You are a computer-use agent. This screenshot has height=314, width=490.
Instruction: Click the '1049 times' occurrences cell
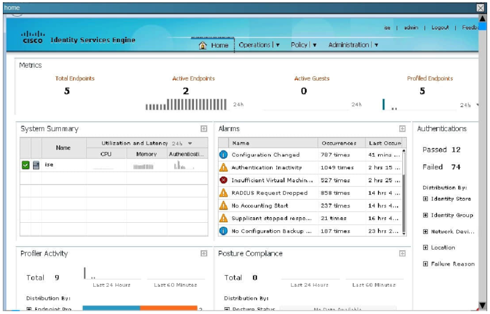pos(337,168)
